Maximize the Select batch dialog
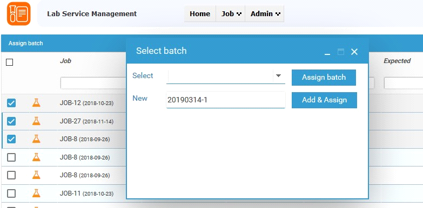Viewport: 423px width, 208px height. pyautogui.click(x=341, y=52)
